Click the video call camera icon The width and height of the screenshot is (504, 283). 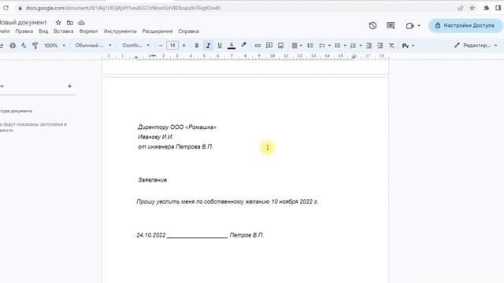tap(409, 26)
